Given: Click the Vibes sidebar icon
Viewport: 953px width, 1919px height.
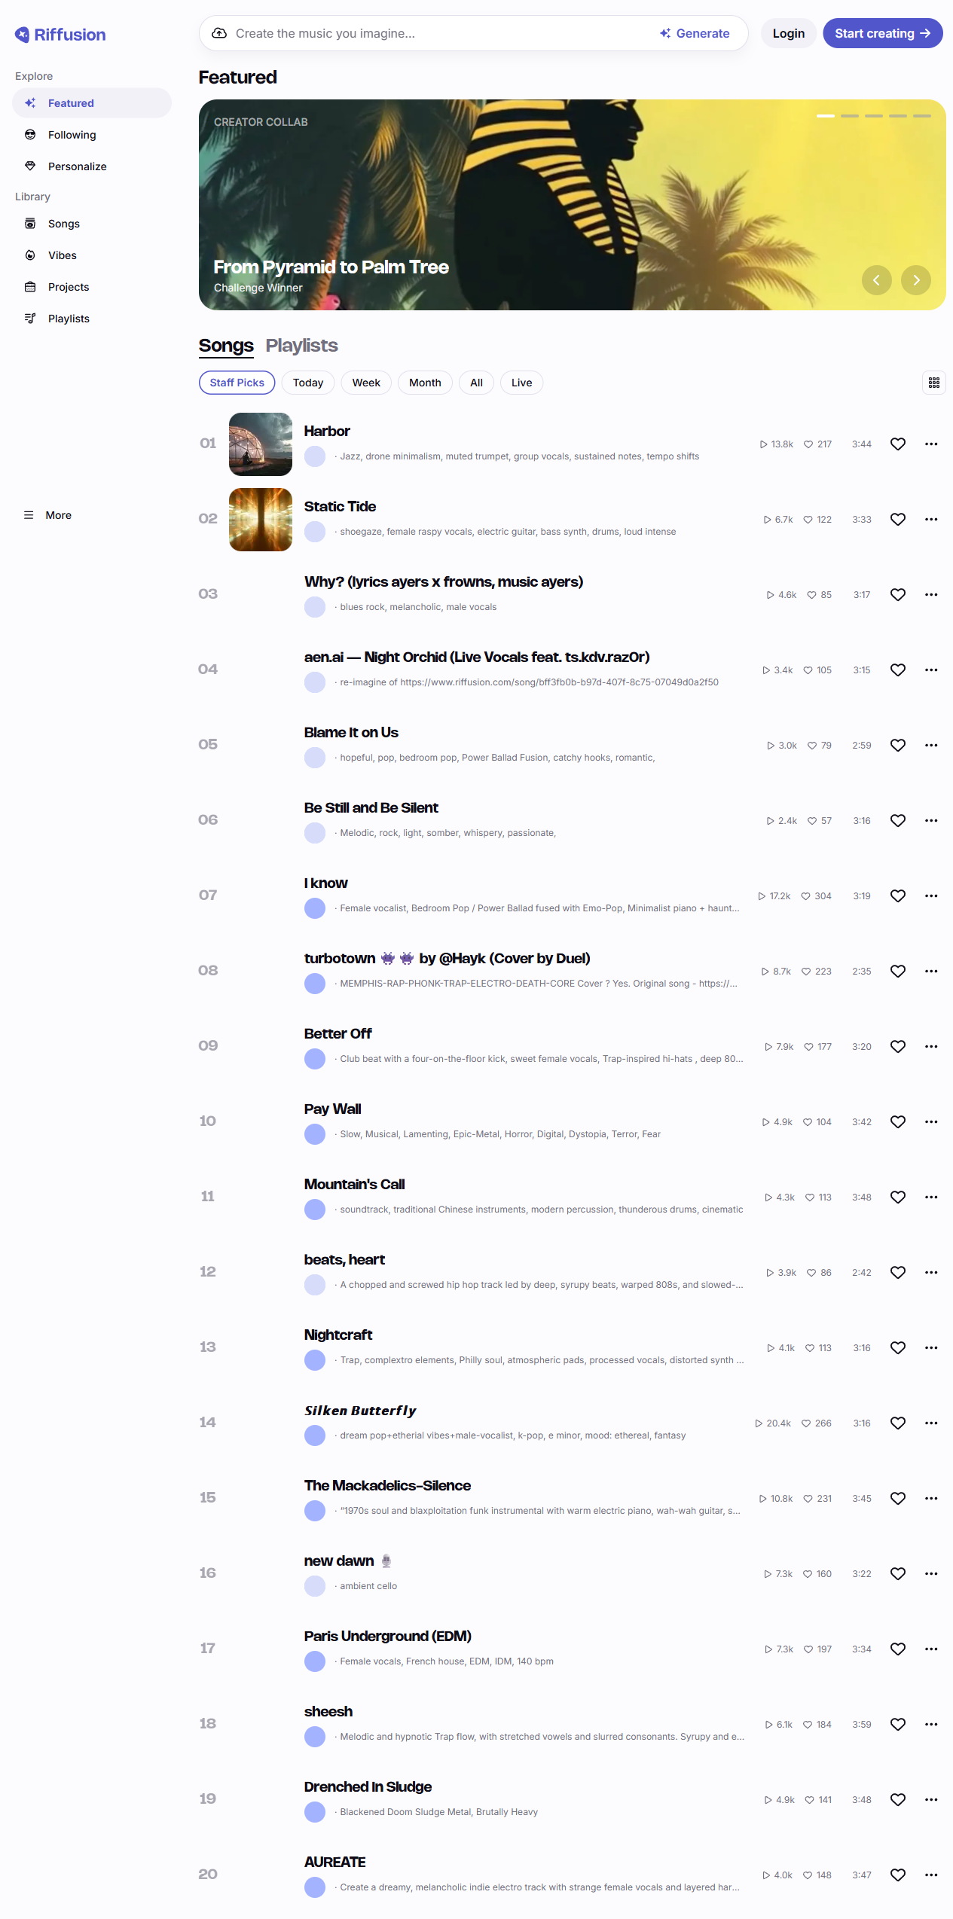Looking at the screenshot, I should tap(30, 255).
